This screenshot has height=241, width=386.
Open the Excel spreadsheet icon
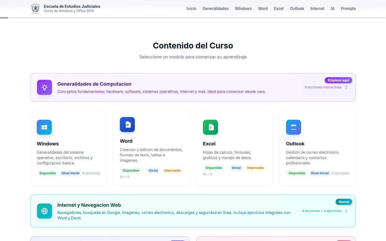(x=210, y=127)
